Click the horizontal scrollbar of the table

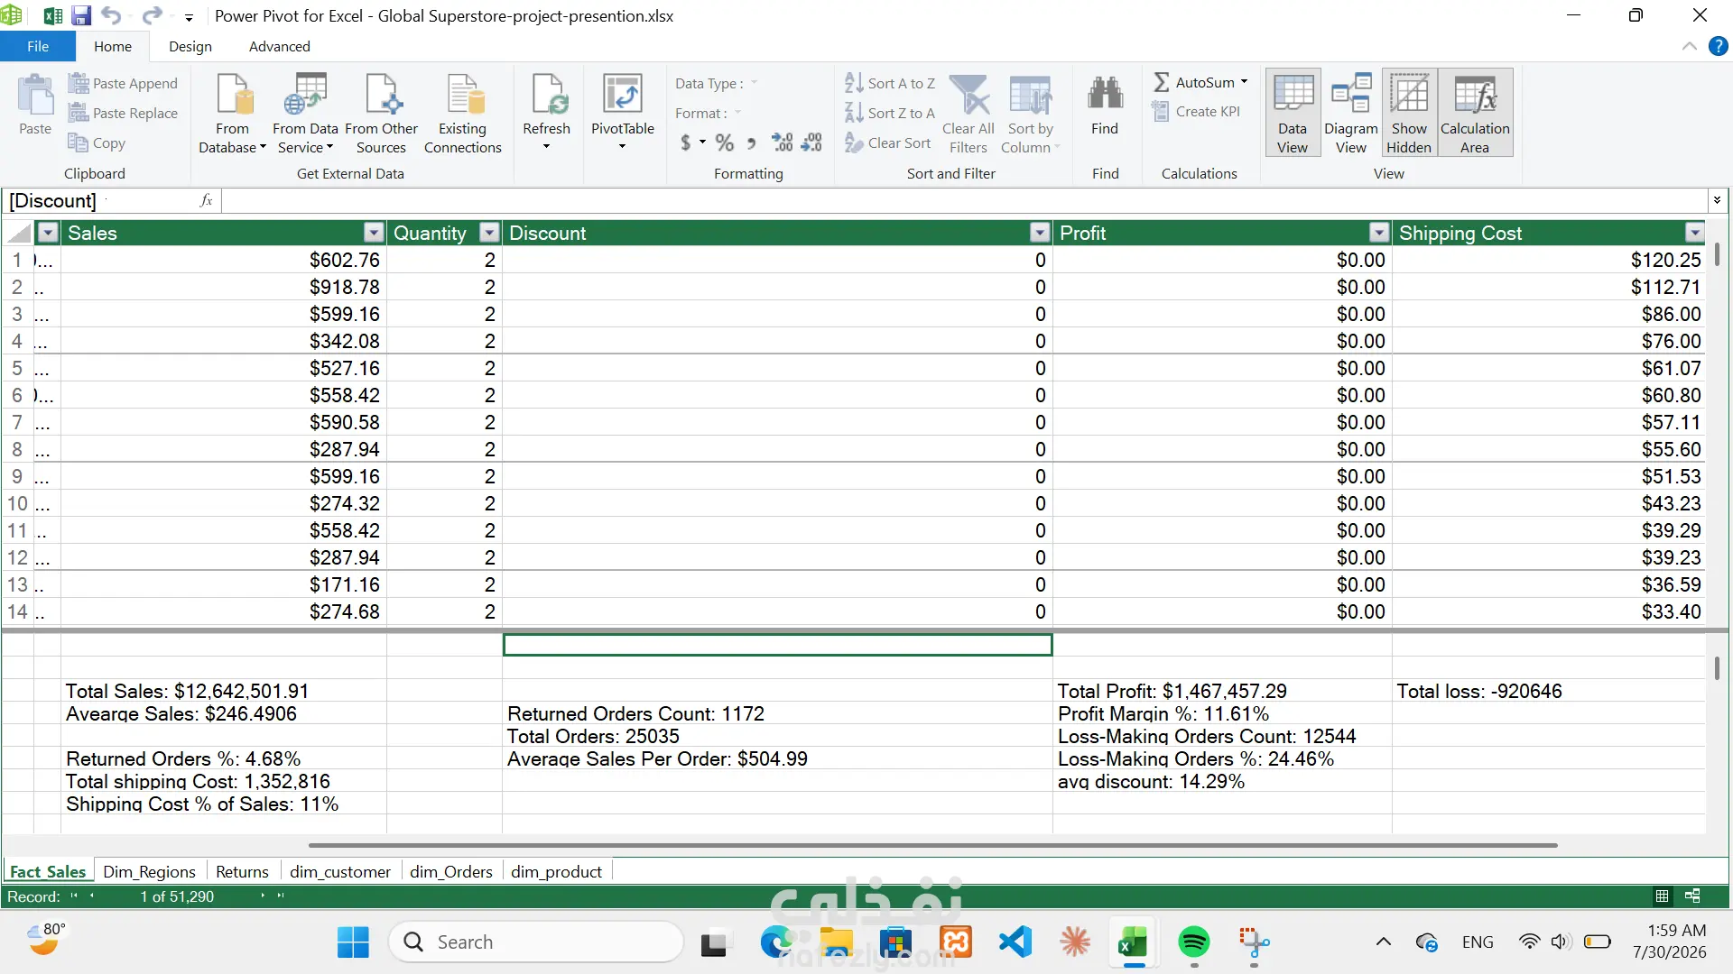click(932, 845)
